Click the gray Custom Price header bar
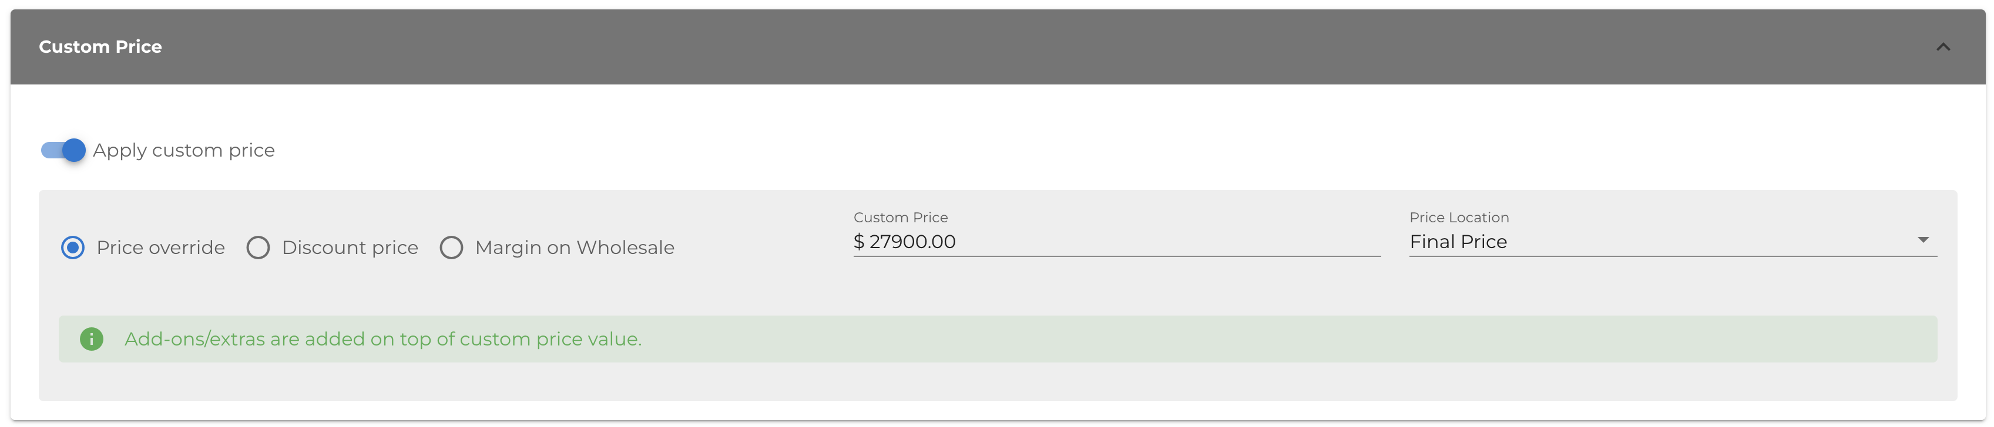 (998, 47)
